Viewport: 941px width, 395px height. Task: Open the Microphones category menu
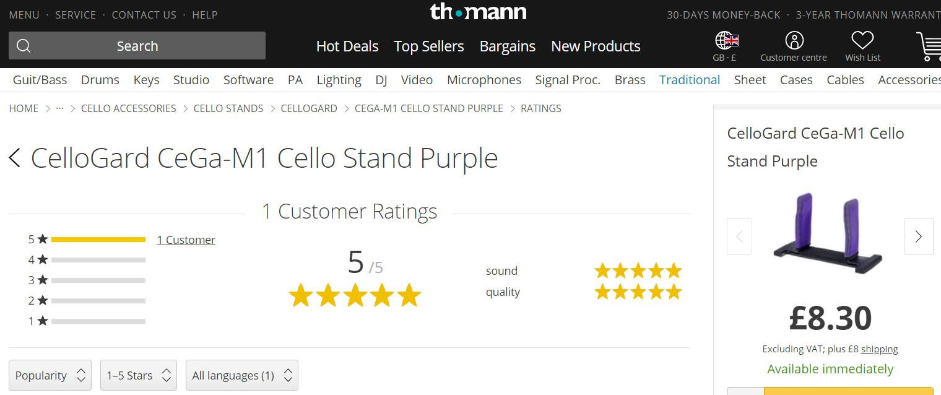(x=484, y=80)
